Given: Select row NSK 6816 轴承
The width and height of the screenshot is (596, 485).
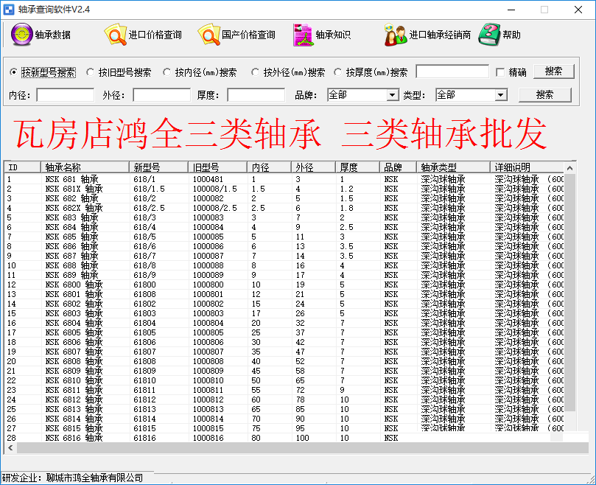Looking at the screenshot, I should (x=284, y=438).
